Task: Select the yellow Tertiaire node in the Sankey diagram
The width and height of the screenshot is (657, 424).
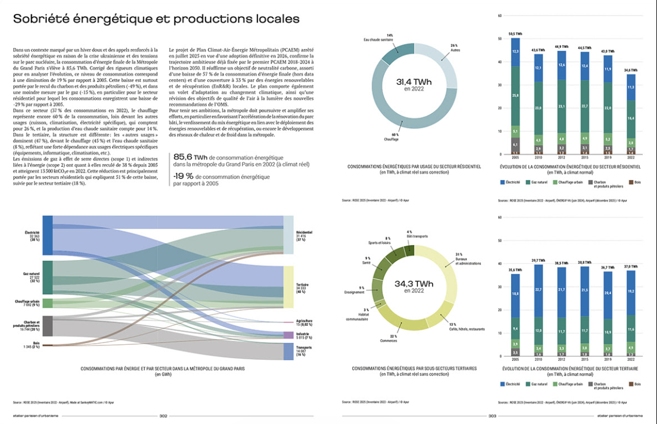Action: [x=289, y=287]
